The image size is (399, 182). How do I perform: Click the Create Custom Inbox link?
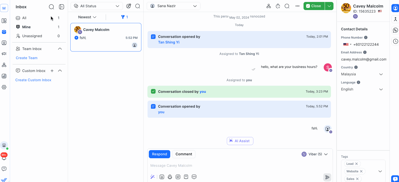(33, 80)
